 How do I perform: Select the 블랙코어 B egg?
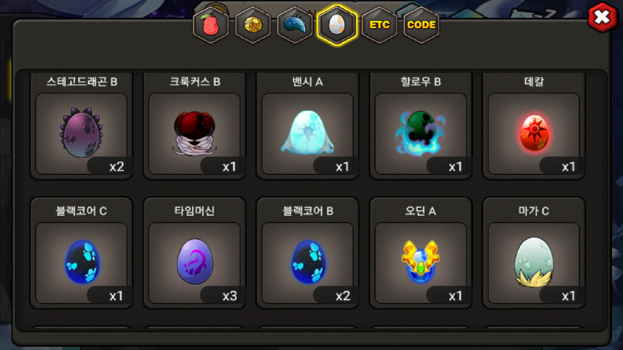307,263
